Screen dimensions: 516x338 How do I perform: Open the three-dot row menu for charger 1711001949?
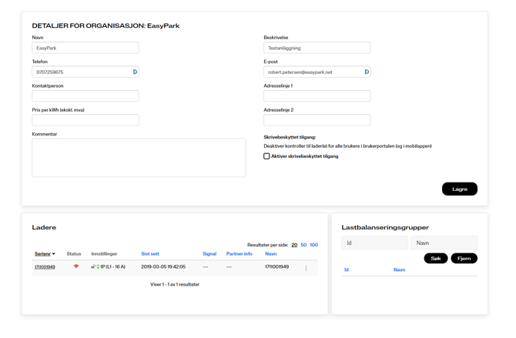pos(306,268)
